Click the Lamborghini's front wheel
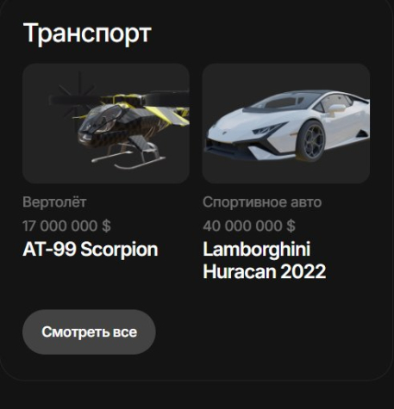 311,141
